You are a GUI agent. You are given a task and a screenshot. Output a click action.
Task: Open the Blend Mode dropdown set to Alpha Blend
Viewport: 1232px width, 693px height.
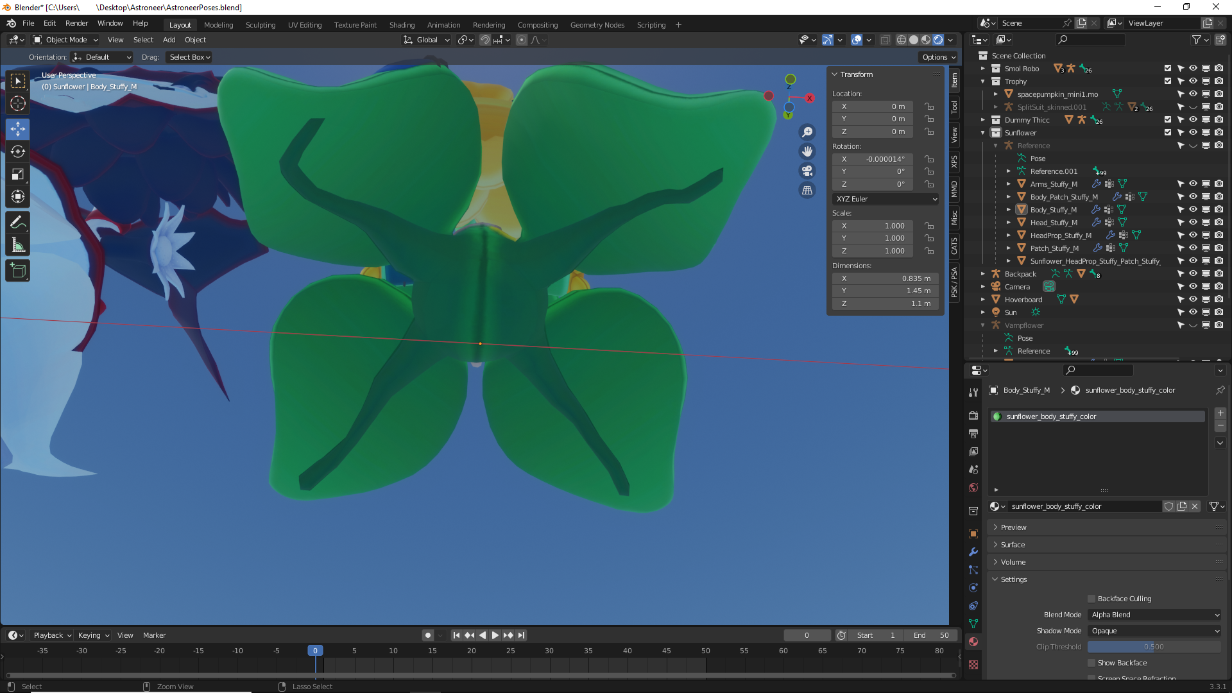tap(1154, 615)
